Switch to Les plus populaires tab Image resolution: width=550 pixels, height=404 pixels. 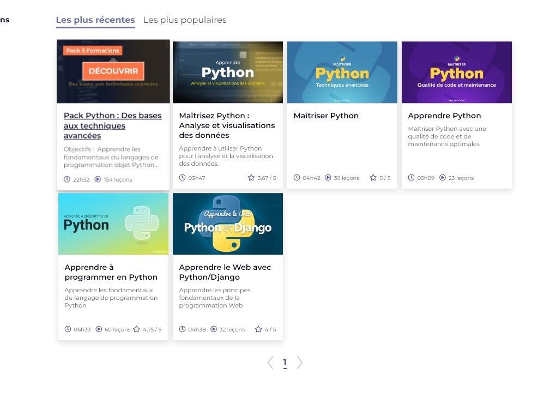tap(185, 20)
